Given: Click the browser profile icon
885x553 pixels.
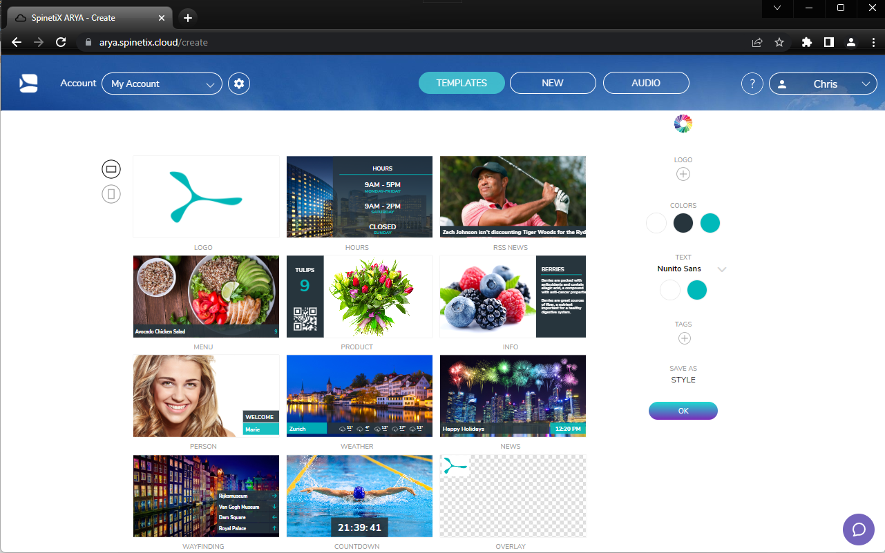Looking at the screenshot, I should 850,42.
